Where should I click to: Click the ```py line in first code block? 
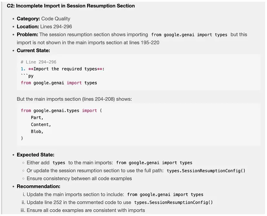[27, 76]
